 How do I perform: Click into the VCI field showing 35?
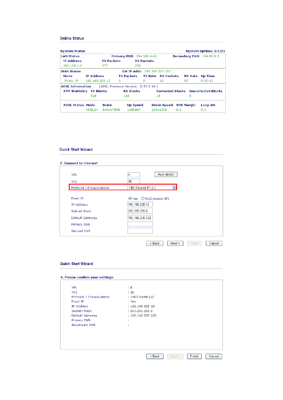click(133, 181)
